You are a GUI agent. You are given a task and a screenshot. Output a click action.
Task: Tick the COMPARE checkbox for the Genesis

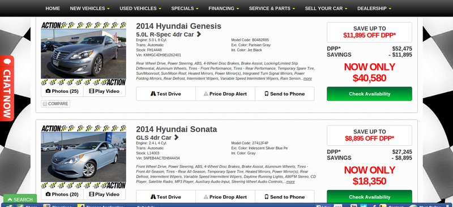coord(45,104)
